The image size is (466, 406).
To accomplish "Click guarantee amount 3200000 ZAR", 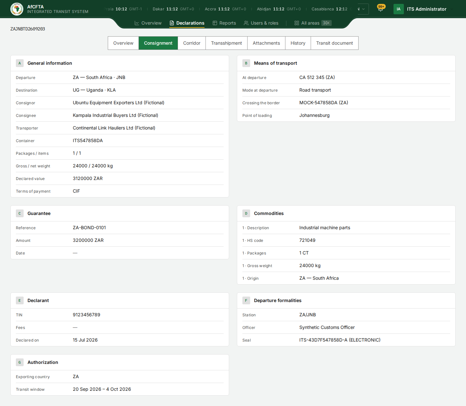I will click(88, 240).
